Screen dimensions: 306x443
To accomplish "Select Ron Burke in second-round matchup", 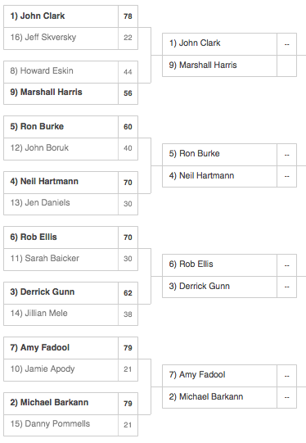I will 229,155.
